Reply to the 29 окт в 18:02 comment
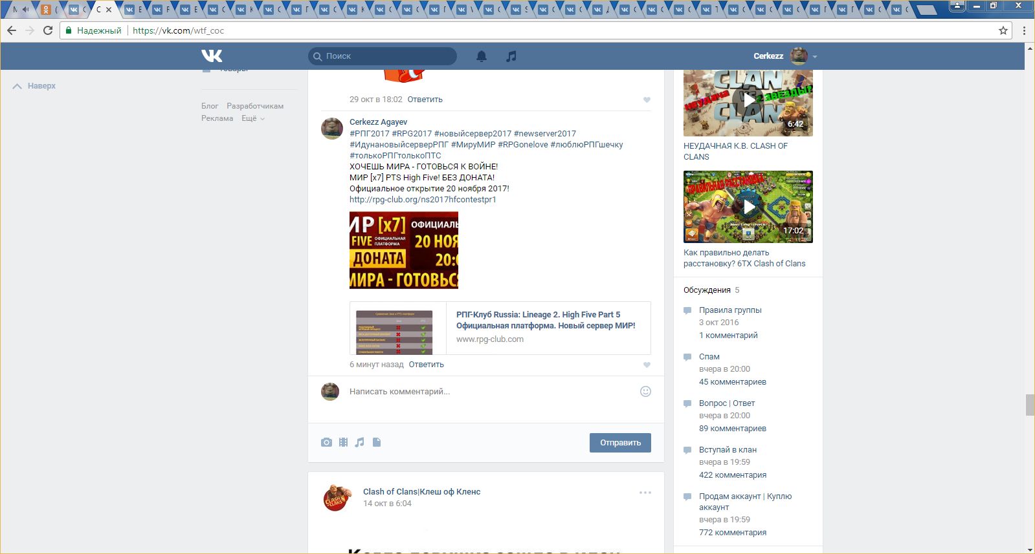Screen dimensions: 1035x554 point(425,100)
